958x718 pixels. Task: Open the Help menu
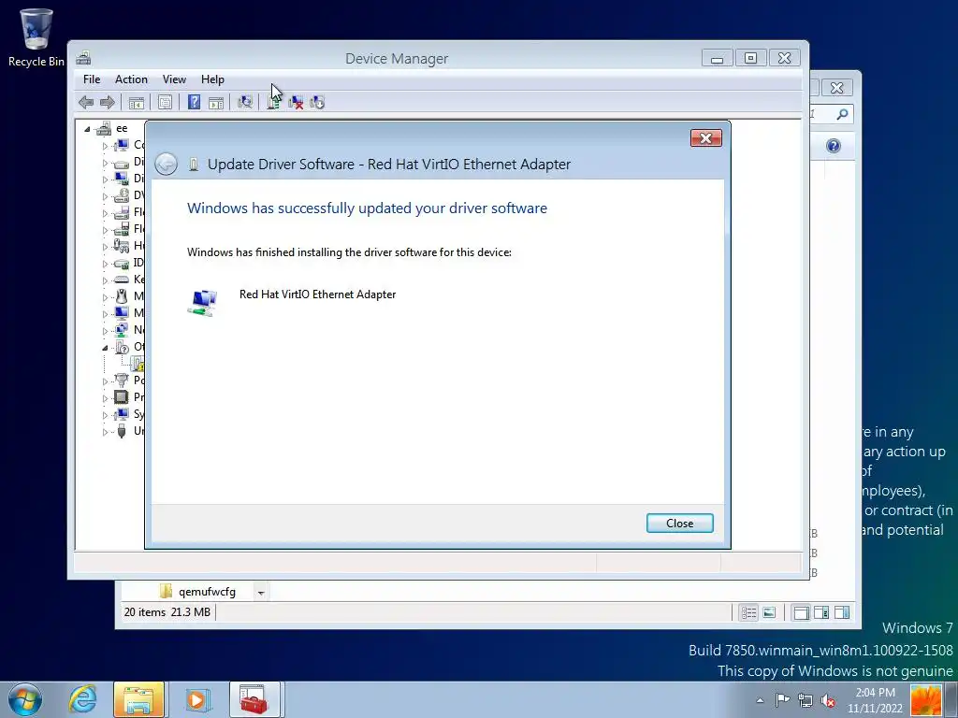tap(212, 79)
